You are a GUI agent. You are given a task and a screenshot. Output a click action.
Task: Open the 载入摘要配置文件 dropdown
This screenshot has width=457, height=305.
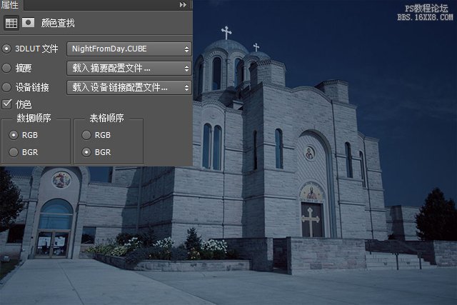(x=129, y=69)
